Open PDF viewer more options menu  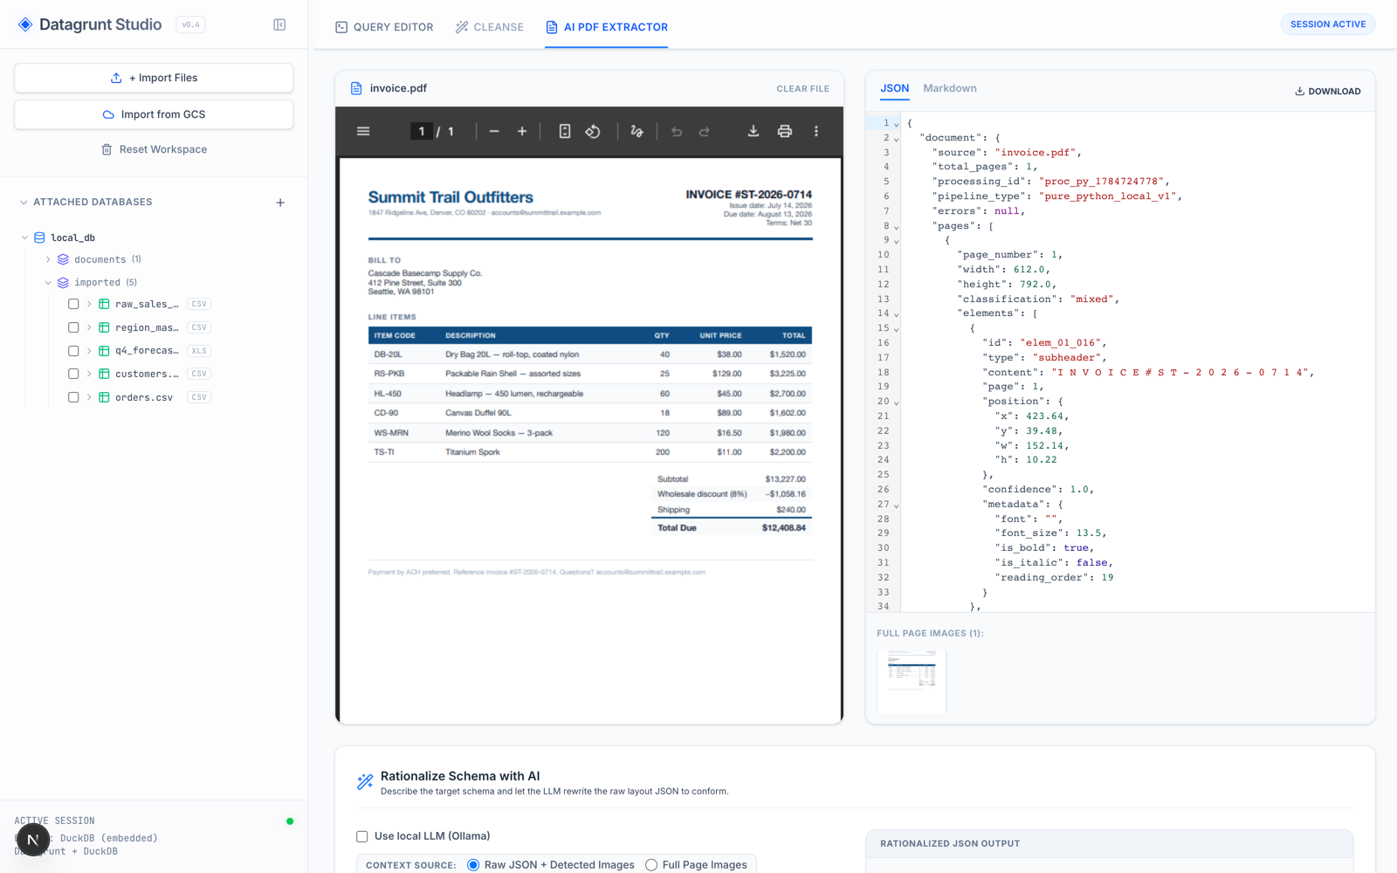(816, 131)
